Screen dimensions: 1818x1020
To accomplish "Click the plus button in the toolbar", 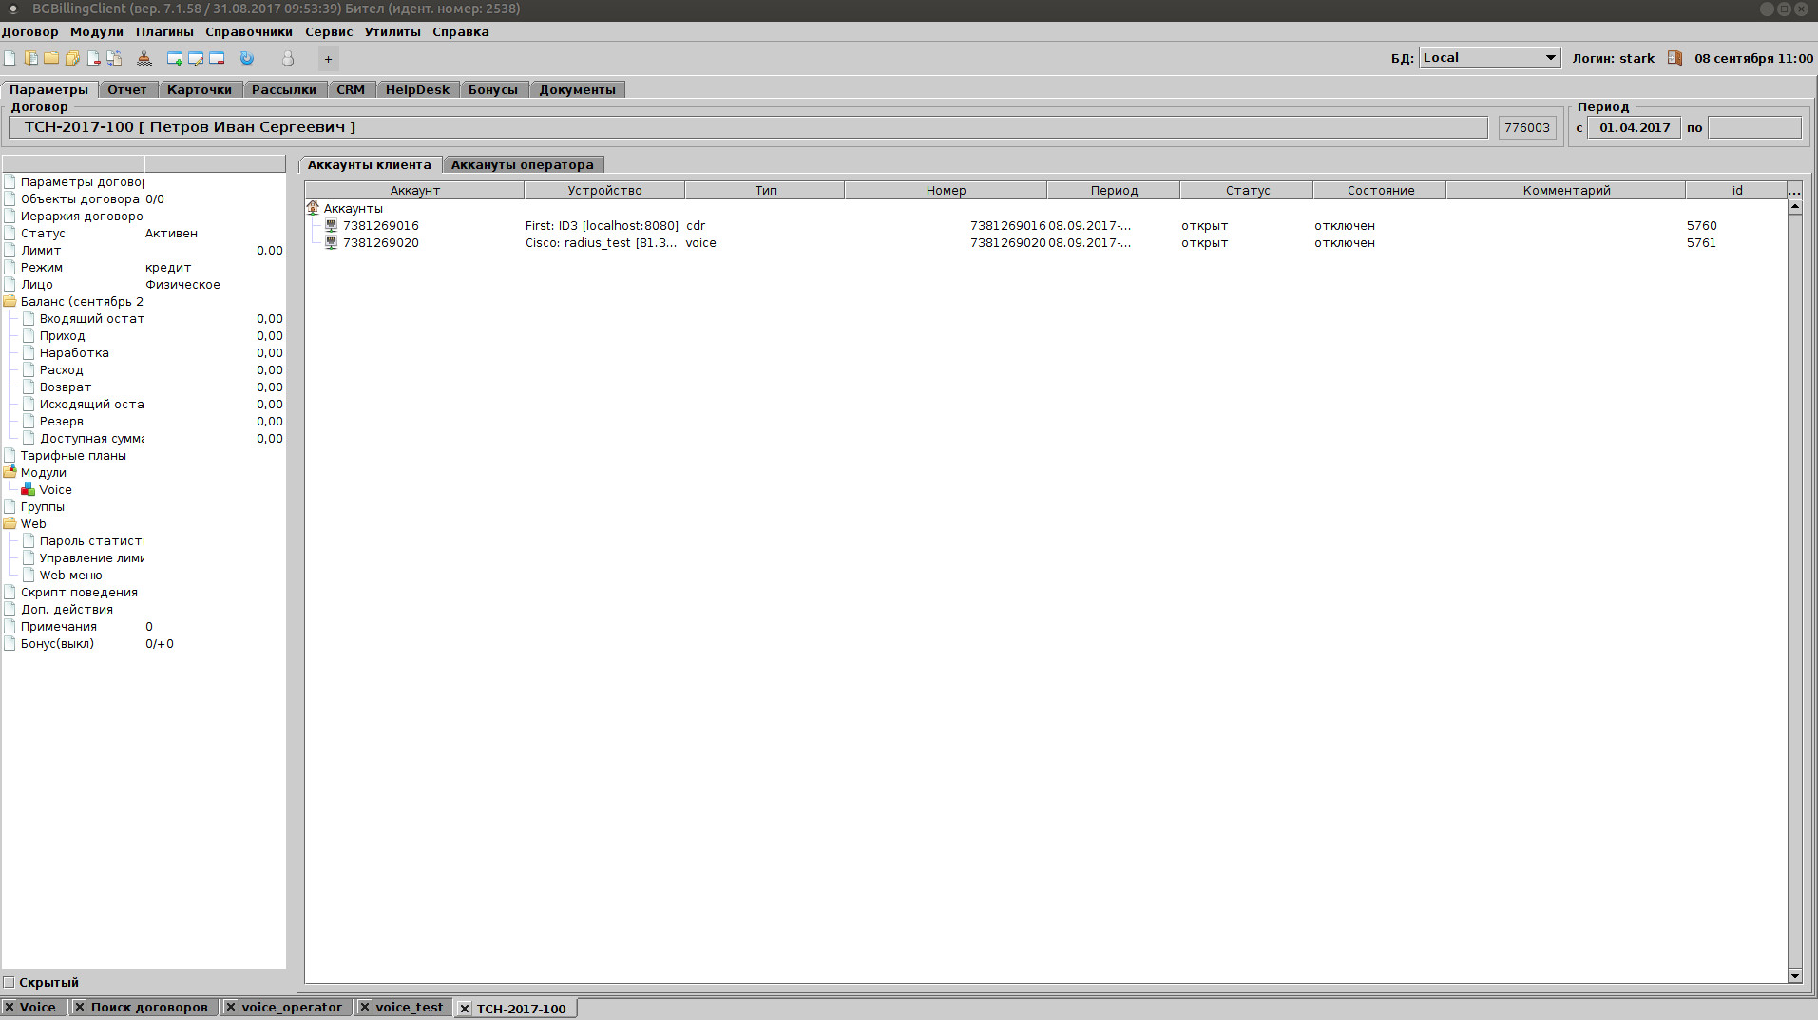I will tap(328, 59).
